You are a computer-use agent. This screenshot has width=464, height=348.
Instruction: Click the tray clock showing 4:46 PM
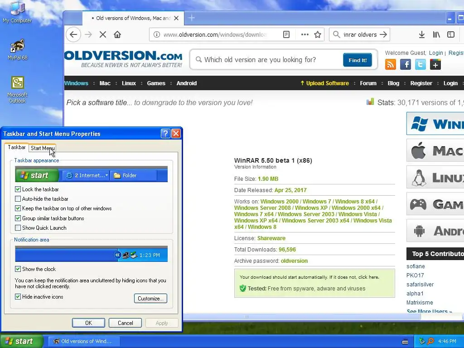point(447,341)
